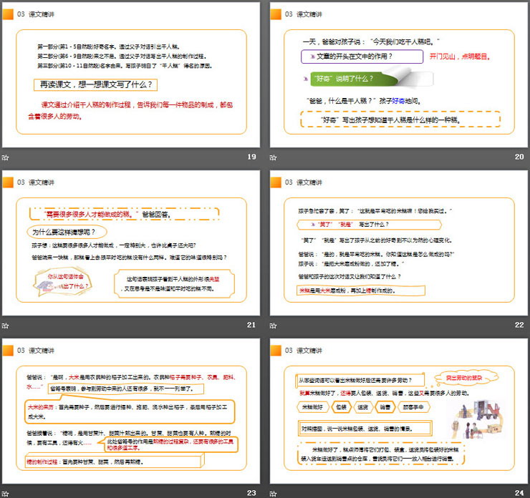530x498 pixels.
Task: Click the "再读课文" question box in slide 19
Action: click(x=96, y=84)
